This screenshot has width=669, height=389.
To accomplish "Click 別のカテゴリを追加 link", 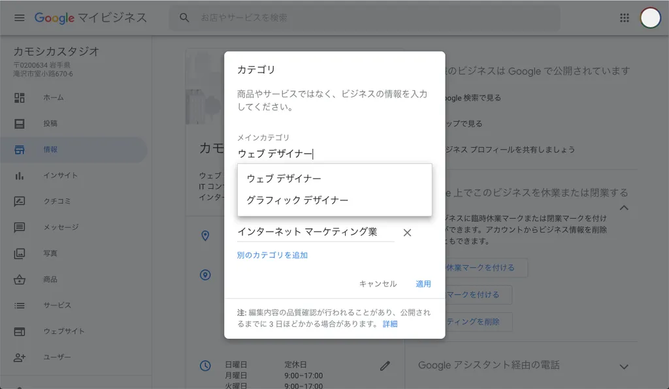I will pyautogui.click(x=272, y=255).
